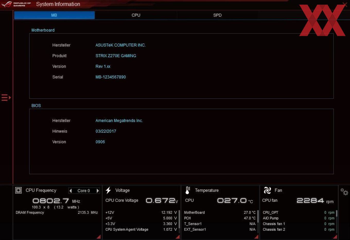Viewport: 350px width, 240px height.
Task: Click the CPU_OPT fan row
Action: (x=299, y=212)
